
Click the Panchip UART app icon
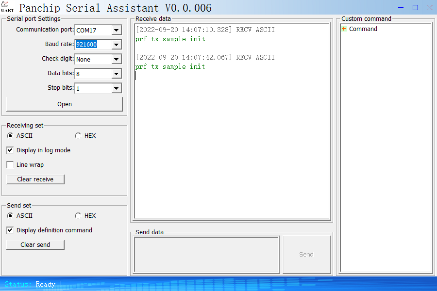(x=7, y=7)
